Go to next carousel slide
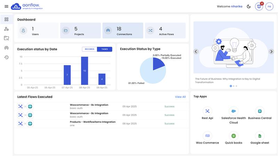Screen dimensions: 278x156 (x=271, y=52)
